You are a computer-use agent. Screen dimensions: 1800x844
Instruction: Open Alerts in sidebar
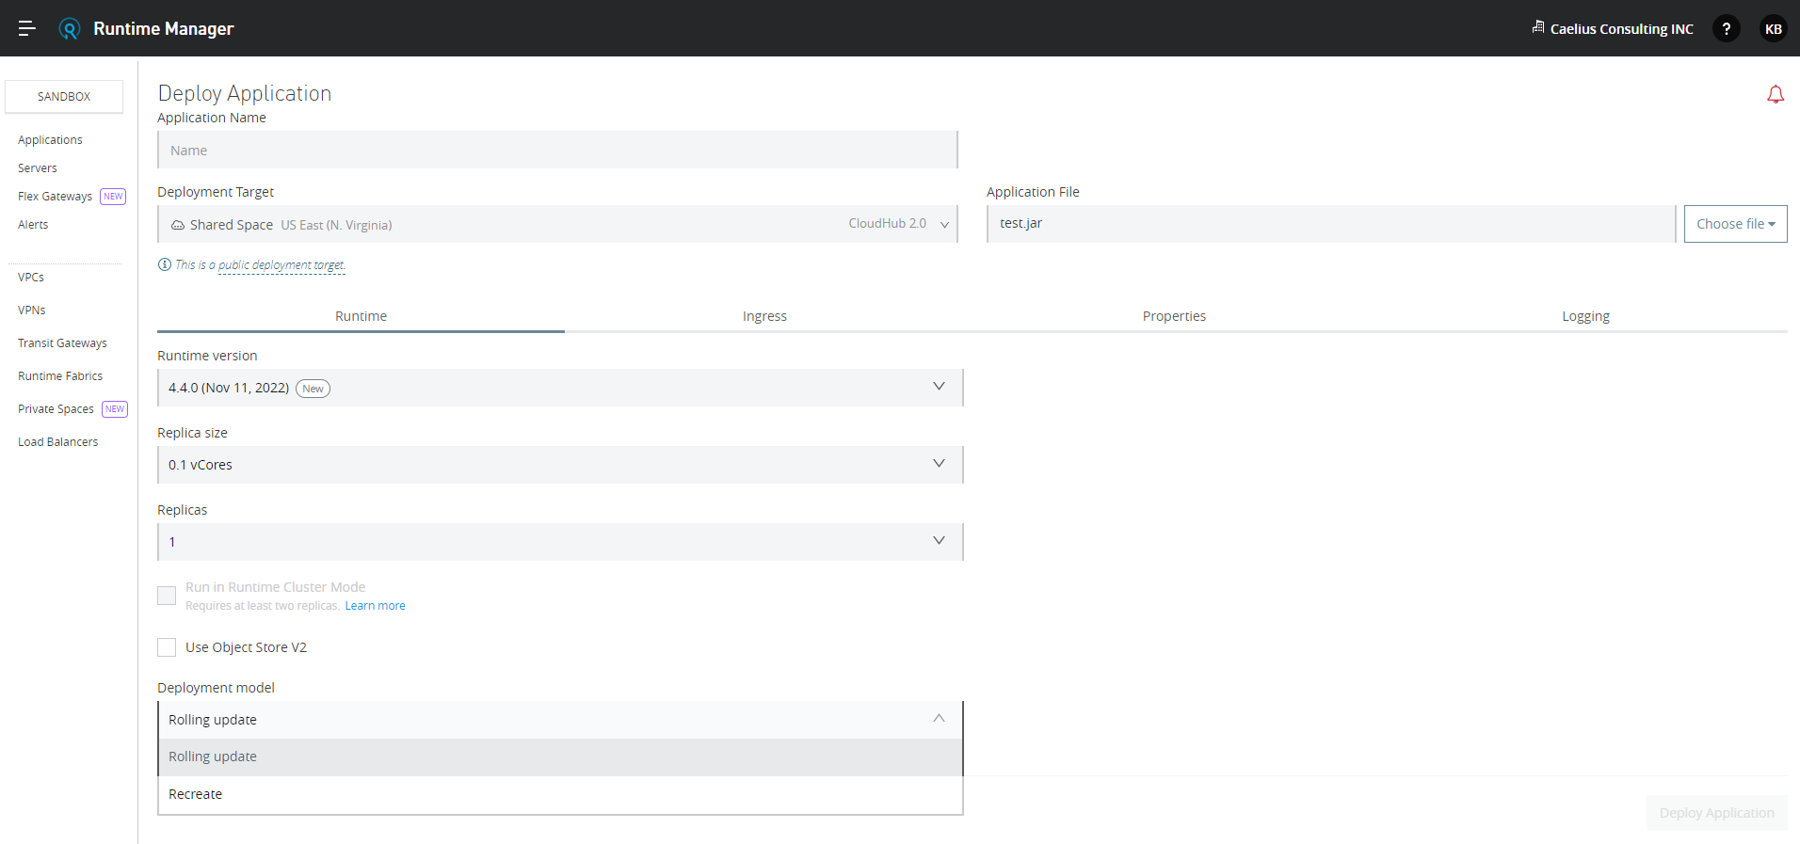tap(33, 225)
